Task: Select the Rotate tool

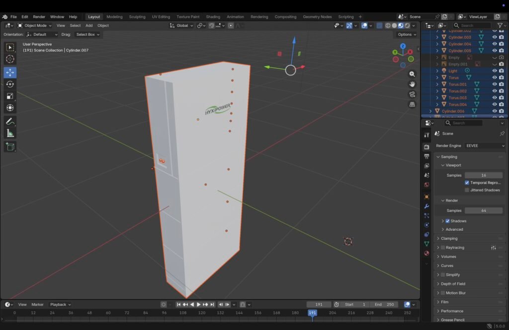Action: pyautogui.click(x=10, y=84)
